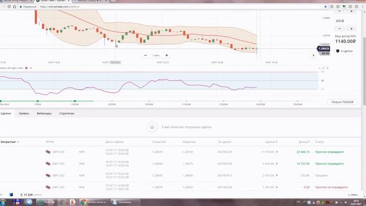Open the Yandex browser taskbar icon

click(x=73, y=202)
